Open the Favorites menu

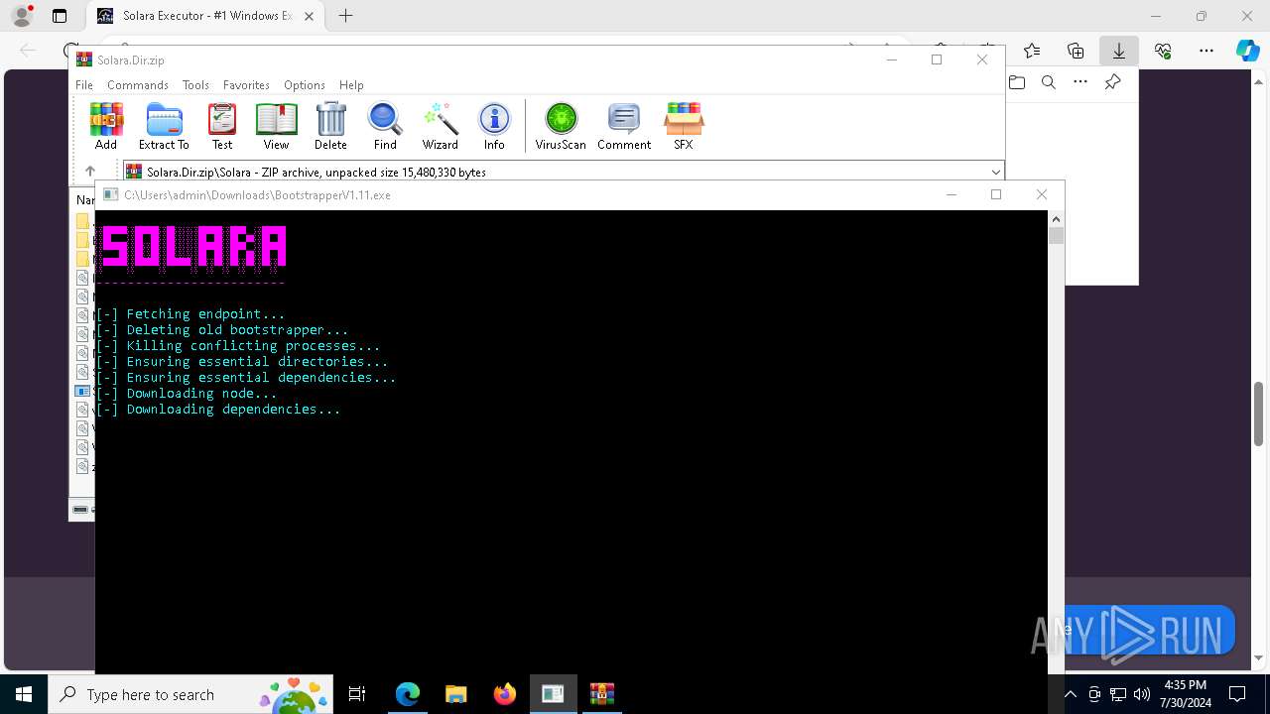[246, 85]
